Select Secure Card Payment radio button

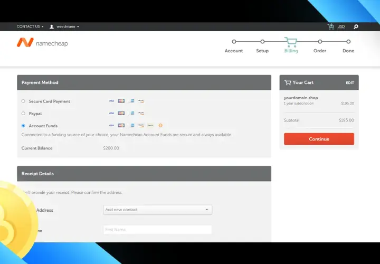[23, 101]
